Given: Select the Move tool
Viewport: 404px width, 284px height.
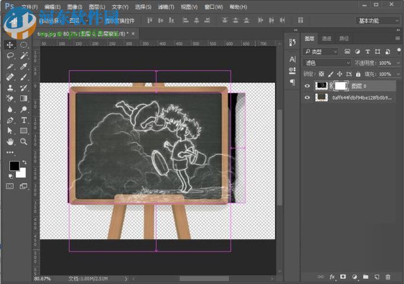Looking at the screenshot, I should [10, 45].
